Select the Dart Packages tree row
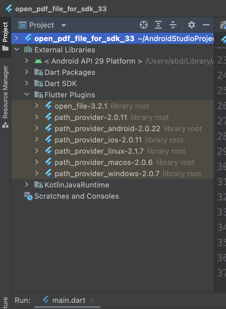 coord(112,72)
